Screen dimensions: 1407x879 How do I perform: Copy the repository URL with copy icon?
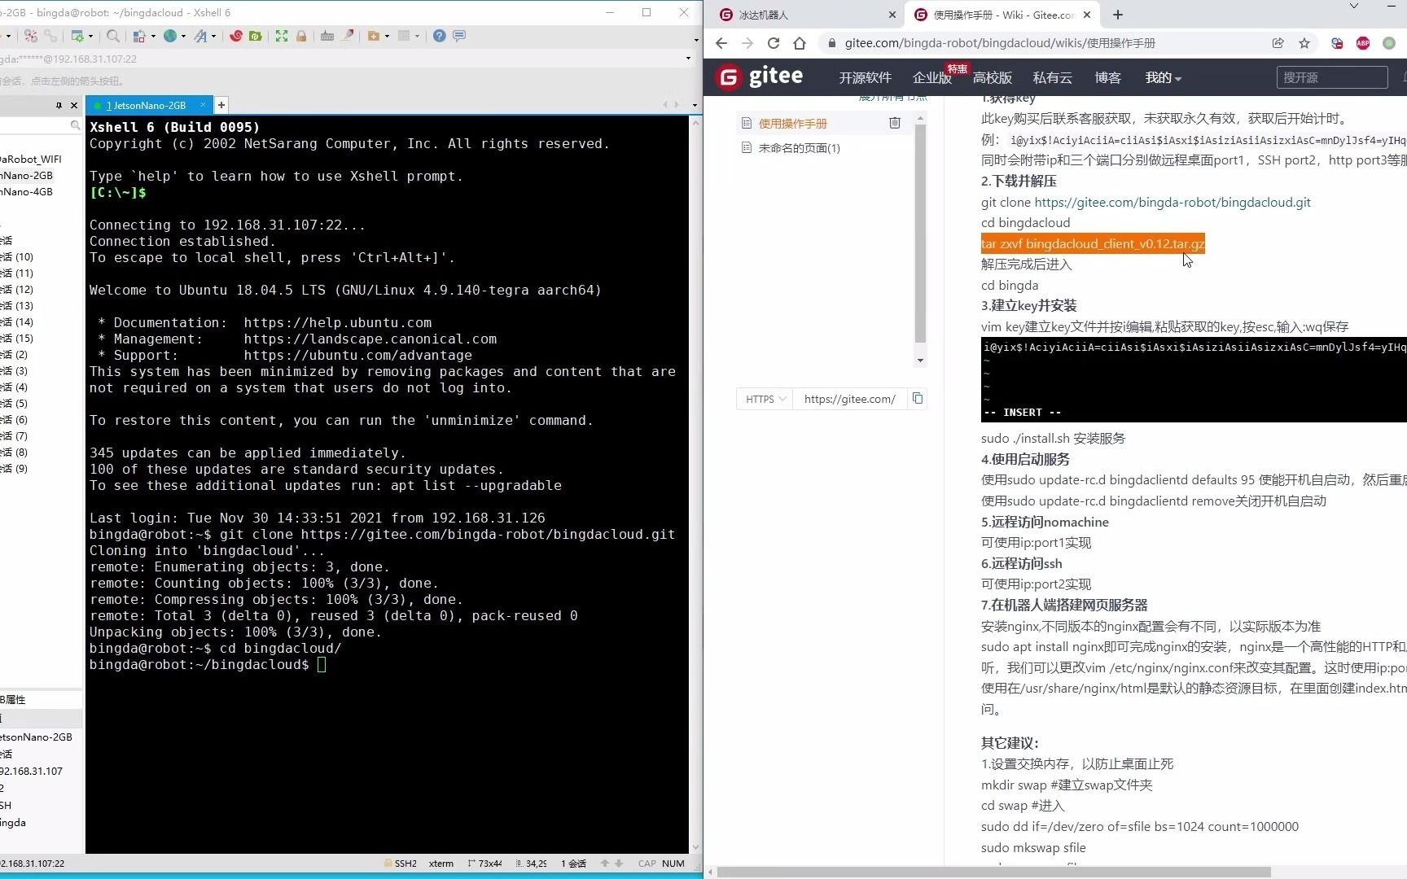[918, 398]
